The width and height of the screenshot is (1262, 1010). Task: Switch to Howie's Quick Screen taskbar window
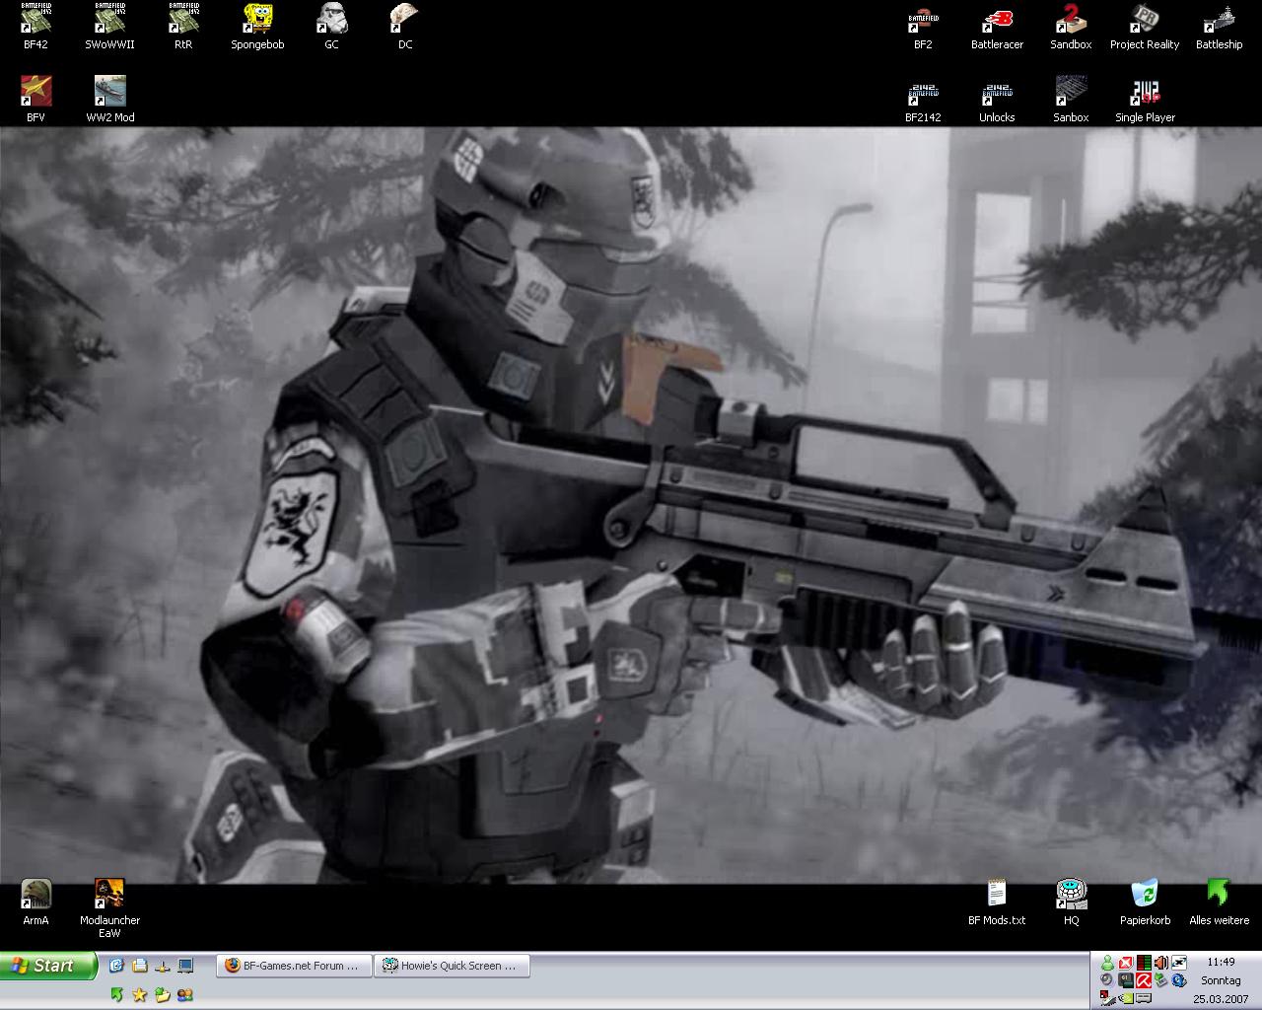tap(452, 966)
